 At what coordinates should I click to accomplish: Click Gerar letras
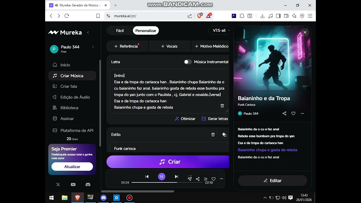215,119
